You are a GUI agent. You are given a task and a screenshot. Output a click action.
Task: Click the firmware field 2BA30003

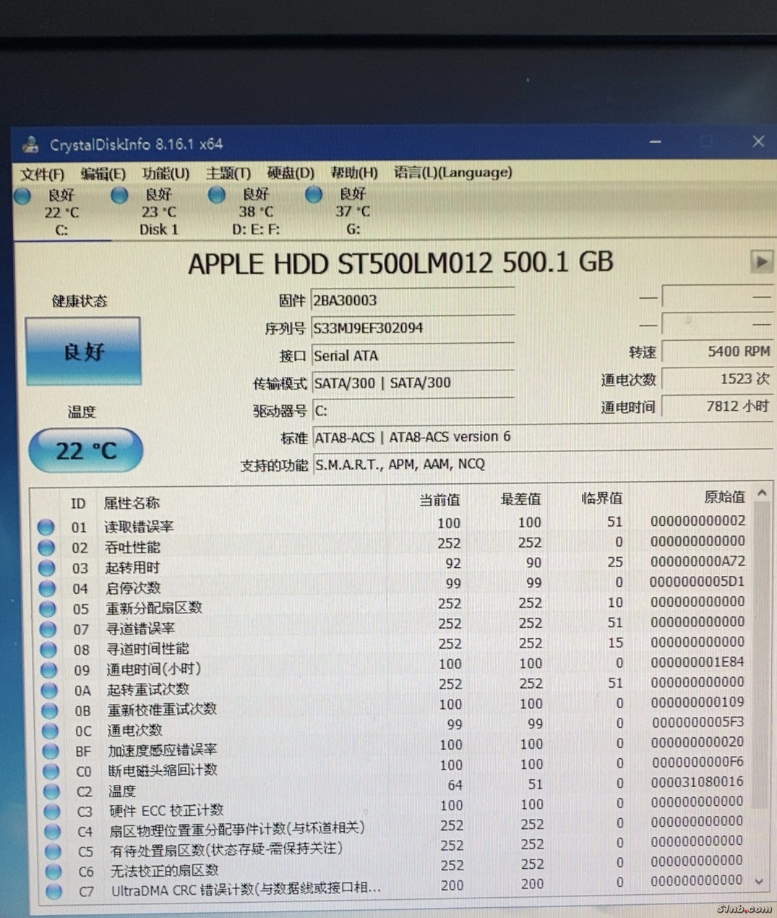[x=413, y=300]
